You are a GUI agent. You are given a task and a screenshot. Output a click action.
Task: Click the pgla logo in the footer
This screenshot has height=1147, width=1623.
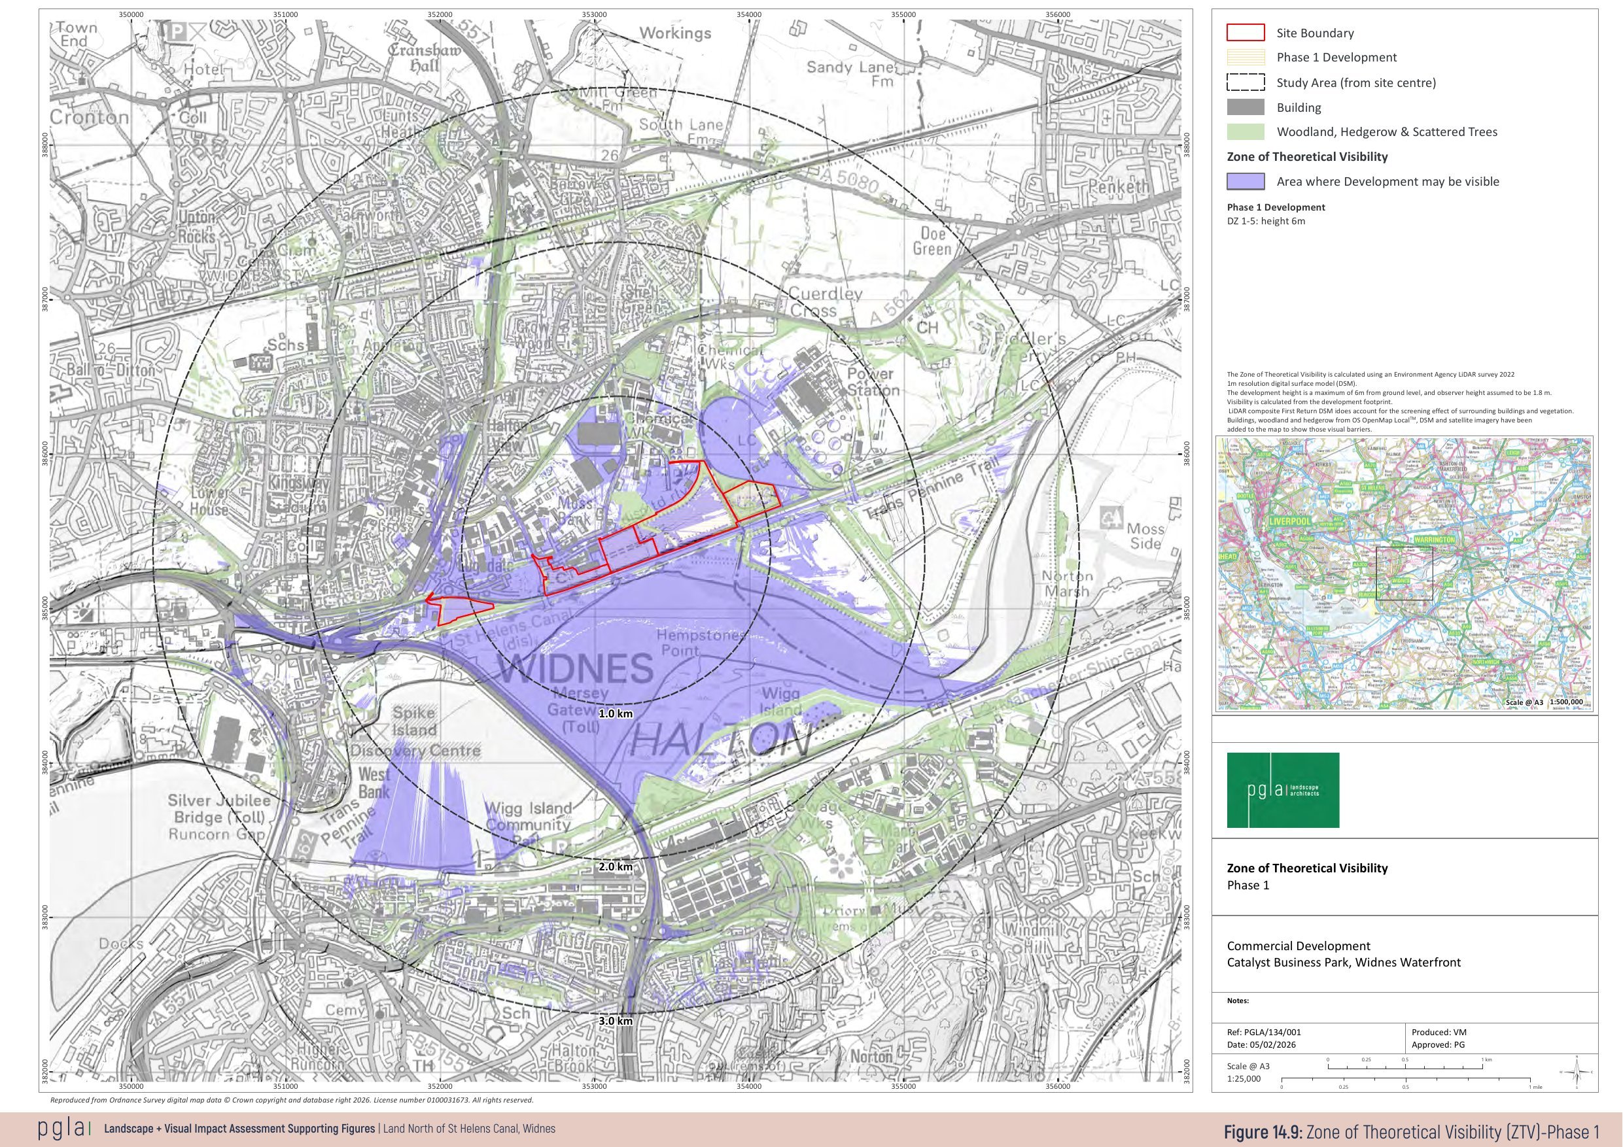pos(63,1129)
